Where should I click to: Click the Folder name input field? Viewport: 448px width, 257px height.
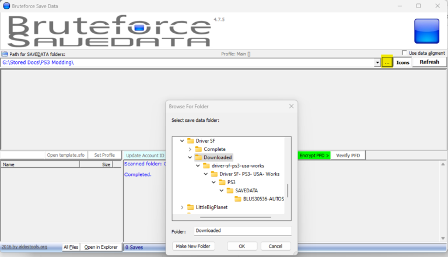click(x=243, y=231)
